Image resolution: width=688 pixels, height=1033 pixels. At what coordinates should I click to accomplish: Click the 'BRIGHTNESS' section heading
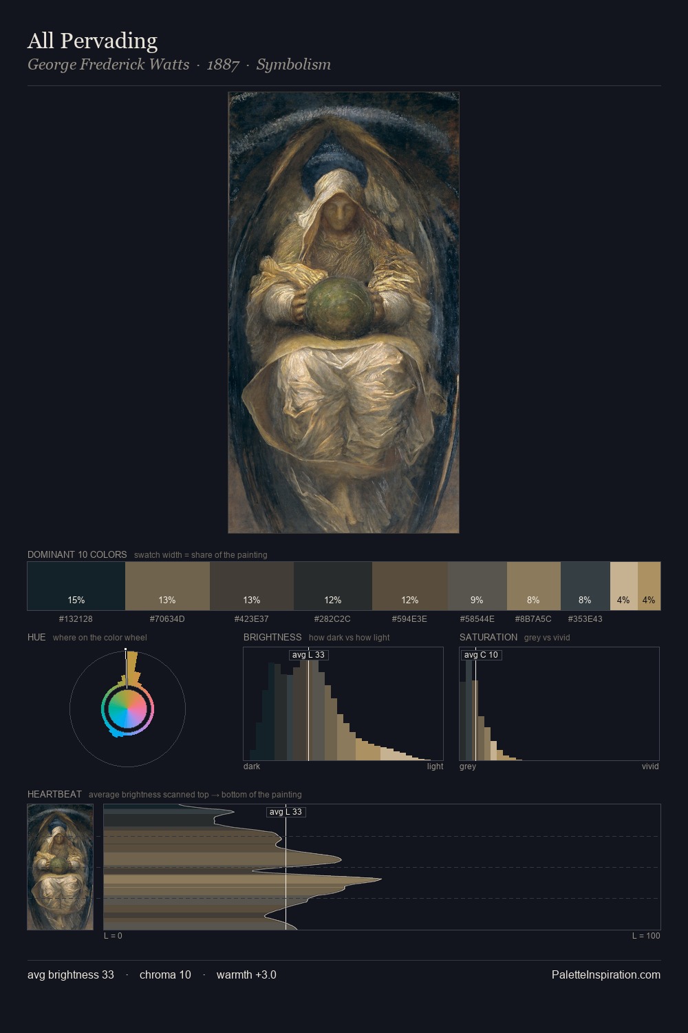[x=272, y=637]
